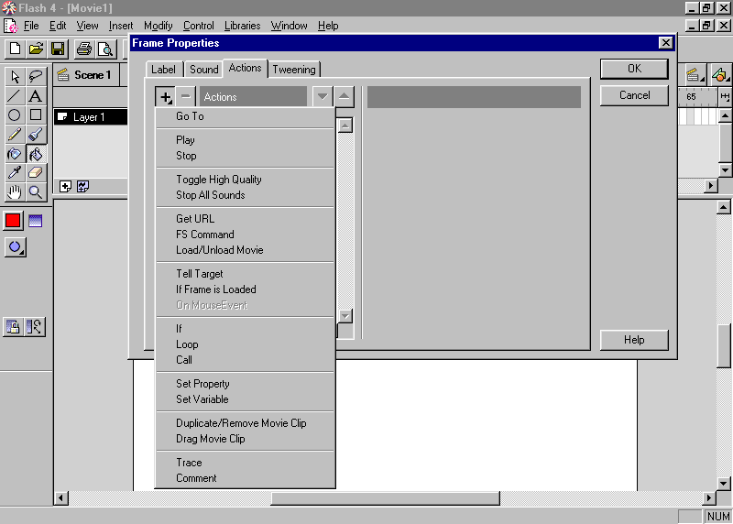Screen dimensions: 733x524
Task: Choose Duplicate/Remove Movie Clip action
Action: [245, 423]
